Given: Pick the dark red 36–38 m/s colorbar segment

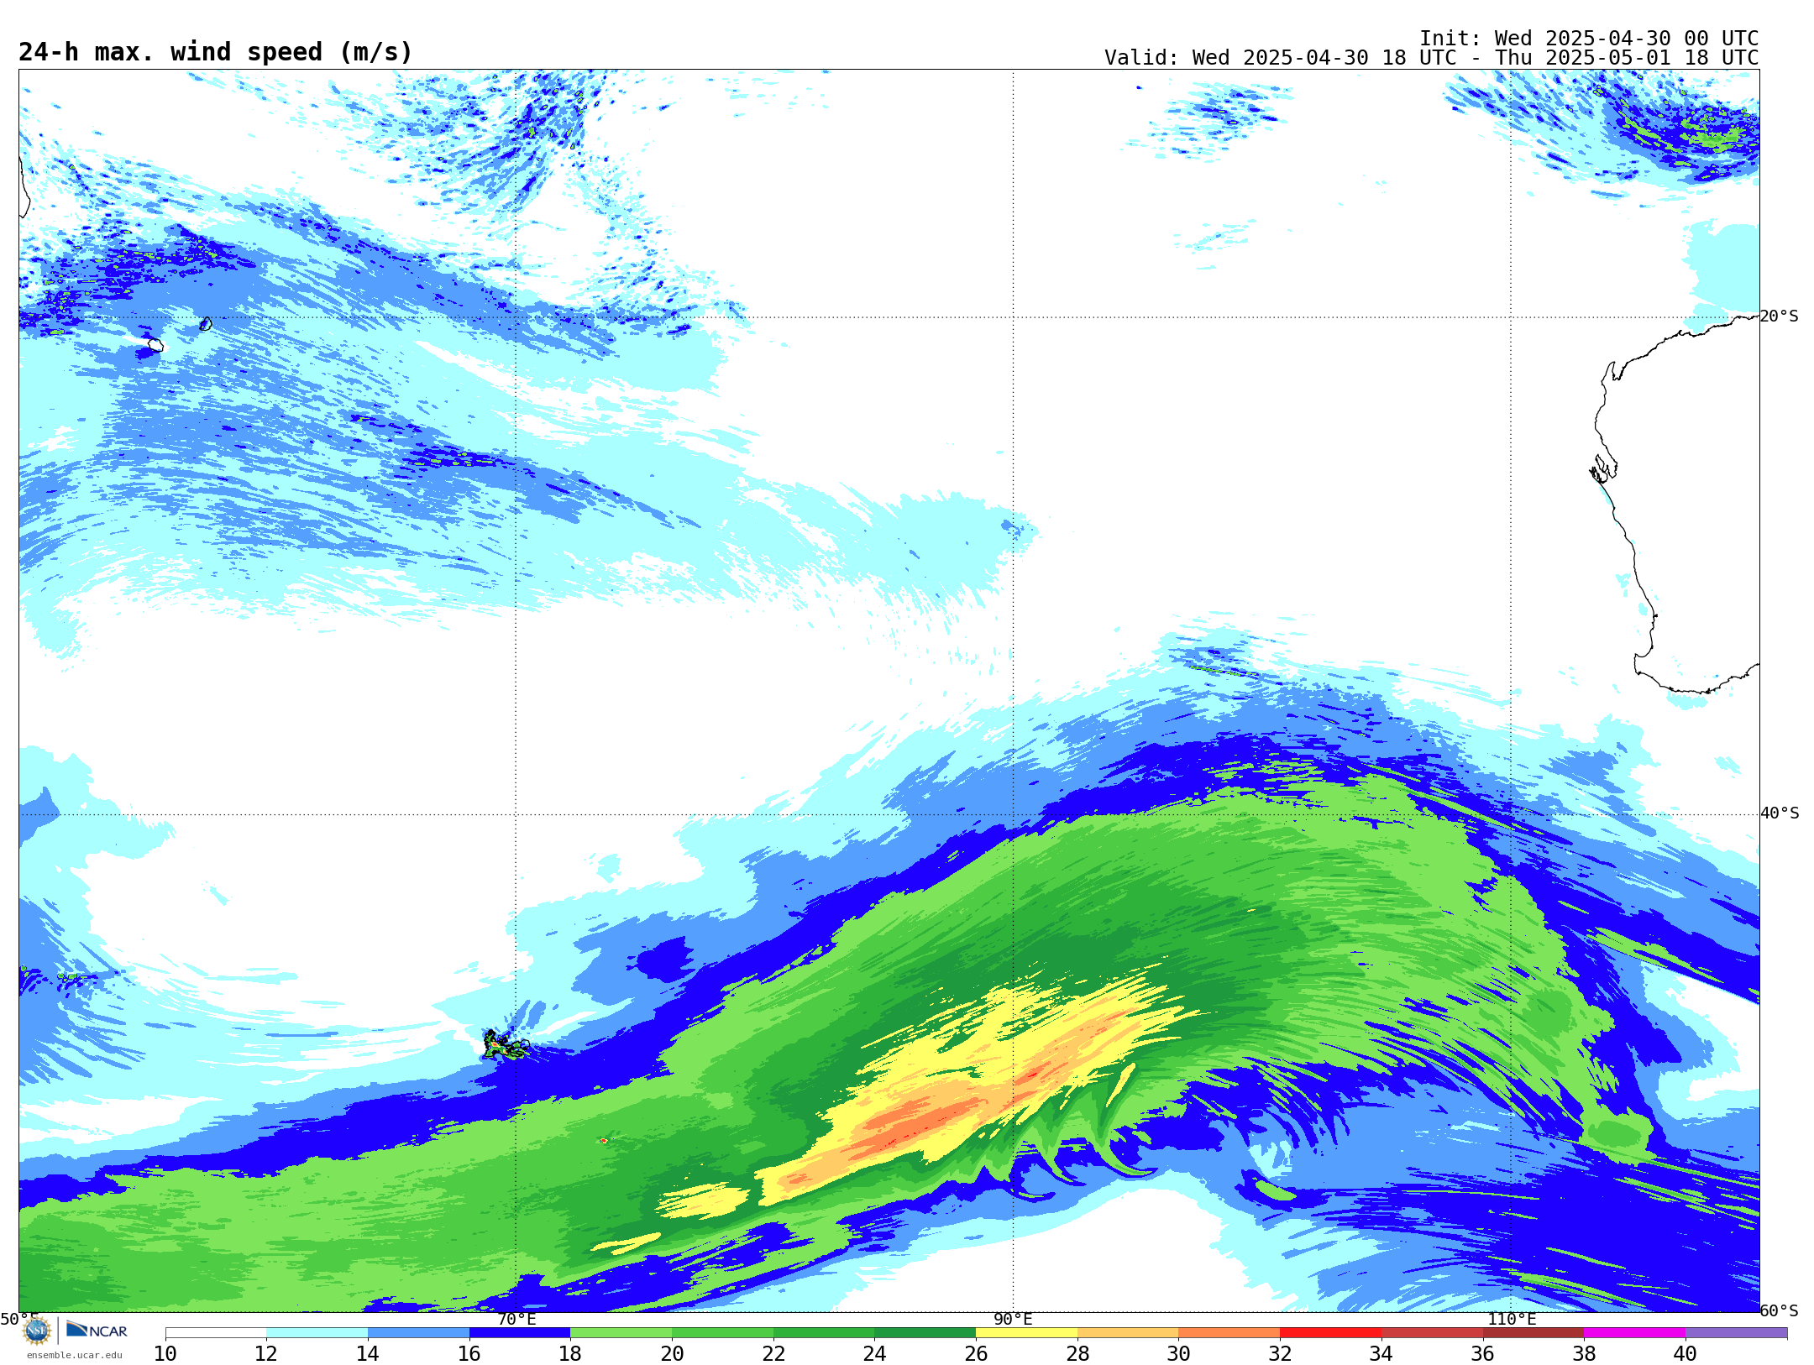Looking at the screenshot, I should pos(1533,1333).
